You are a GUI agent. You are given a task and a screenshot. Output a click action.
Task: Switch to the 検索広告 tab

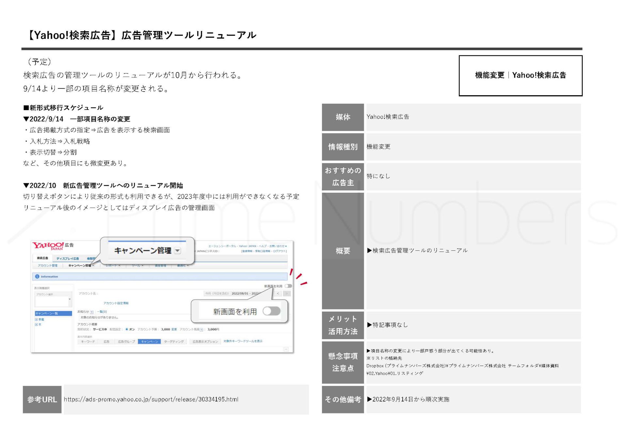pyautogui.click(x=42, y=258)
